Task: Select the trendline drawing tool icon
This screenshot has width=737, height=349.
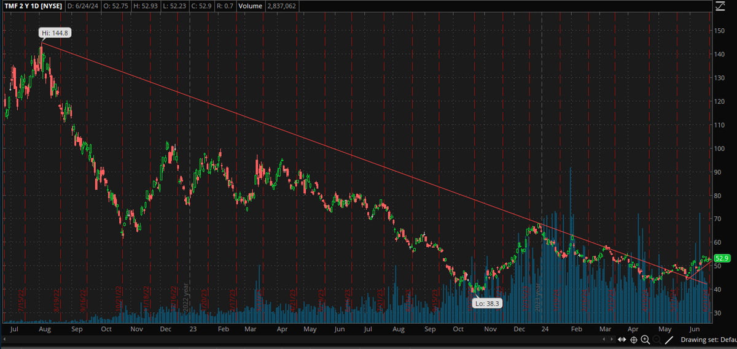Action: point(669,340)
